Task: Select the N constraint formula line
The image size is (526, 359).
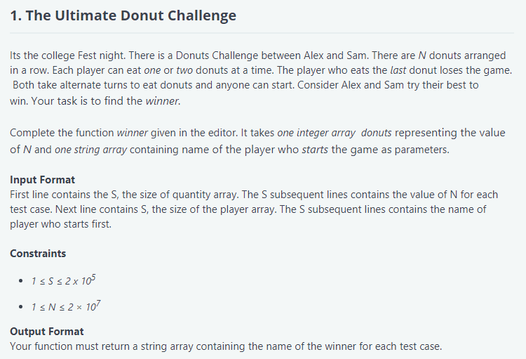Action: tap(68, 306)
